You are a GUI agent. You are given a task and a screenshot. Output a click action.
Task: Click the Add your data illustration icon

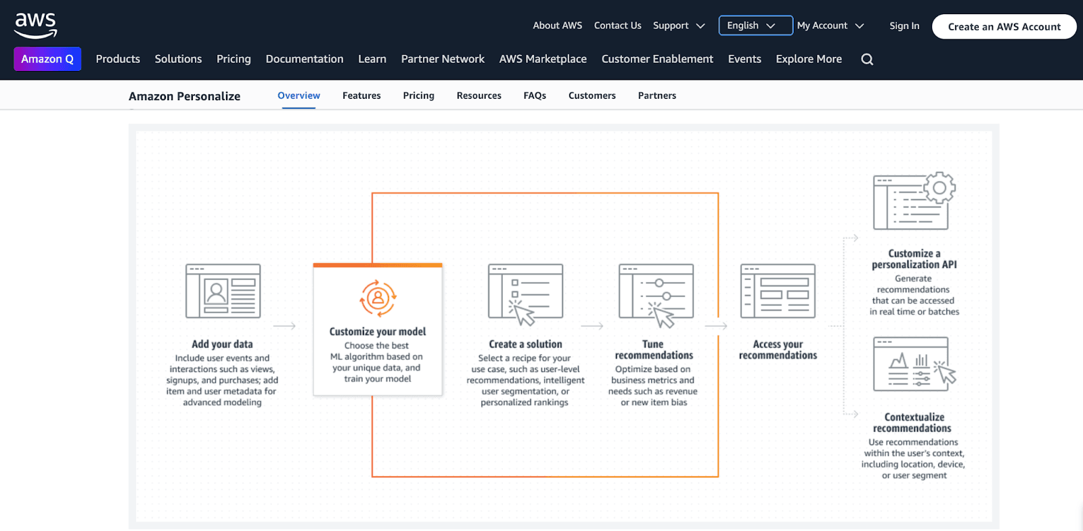point(223,291)
